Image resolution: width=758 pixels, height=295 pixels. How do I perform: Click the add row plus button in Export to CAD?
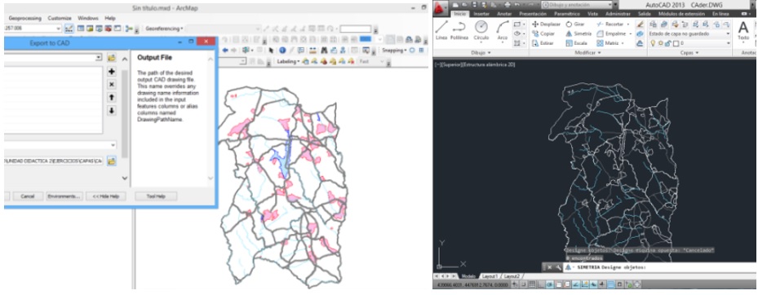112,72
